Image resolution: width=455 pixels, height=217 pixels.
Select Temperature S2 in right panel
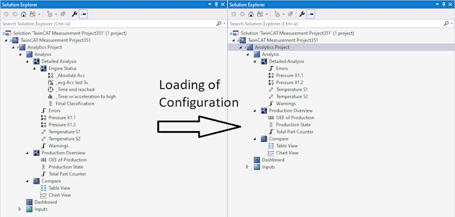(292, 97)
